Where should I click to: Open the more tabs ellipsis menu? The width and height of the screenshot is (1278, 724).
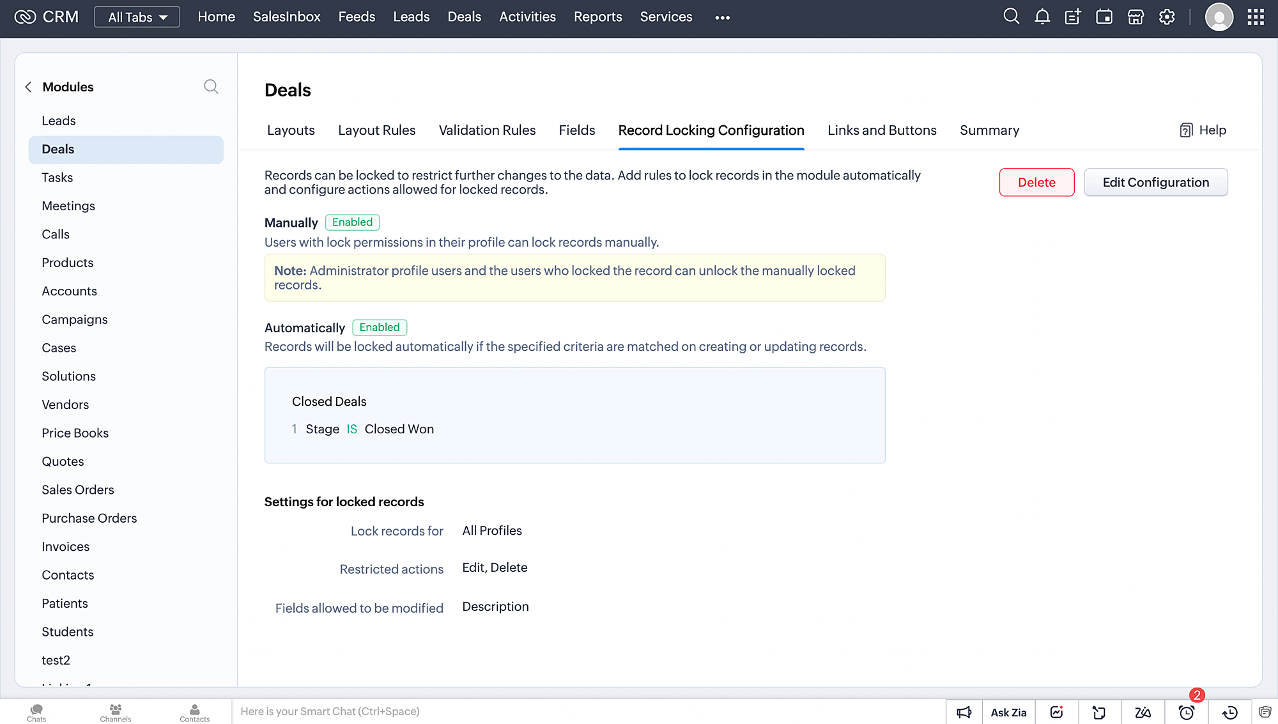tap(722, 17)
